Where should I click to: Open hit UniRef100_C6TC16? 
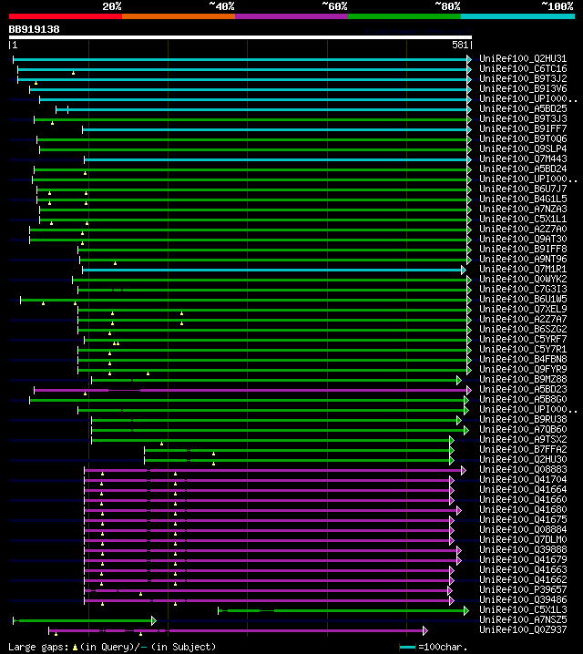[523, 69]
